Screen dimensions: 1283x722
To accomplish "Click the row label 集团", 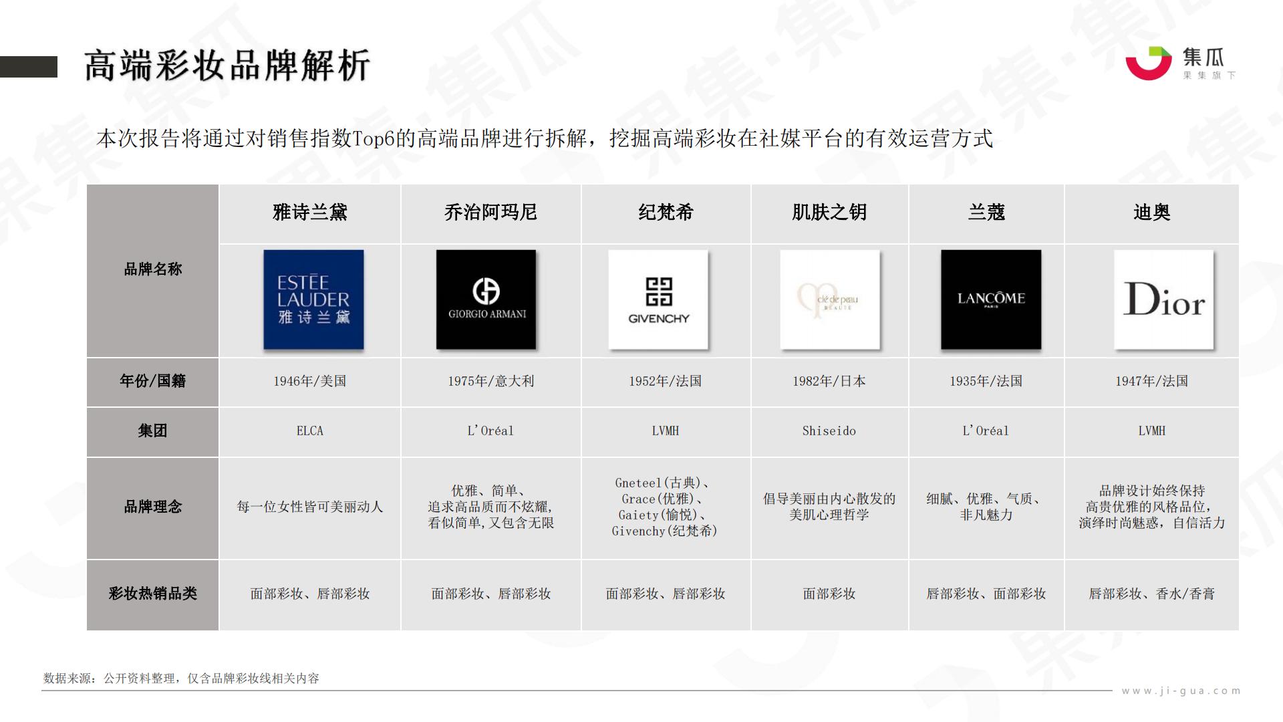I will [153, 431].
